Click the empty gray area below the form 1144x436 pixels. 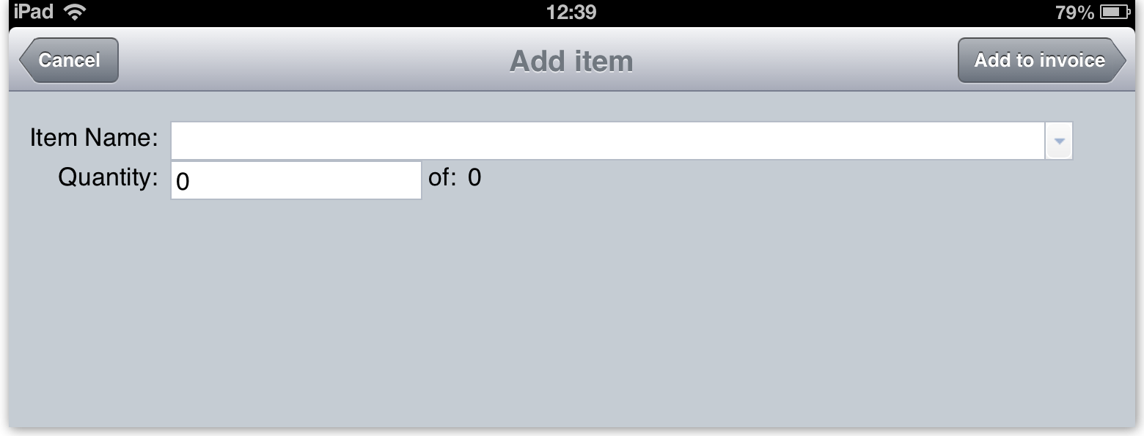coord(572,315)
